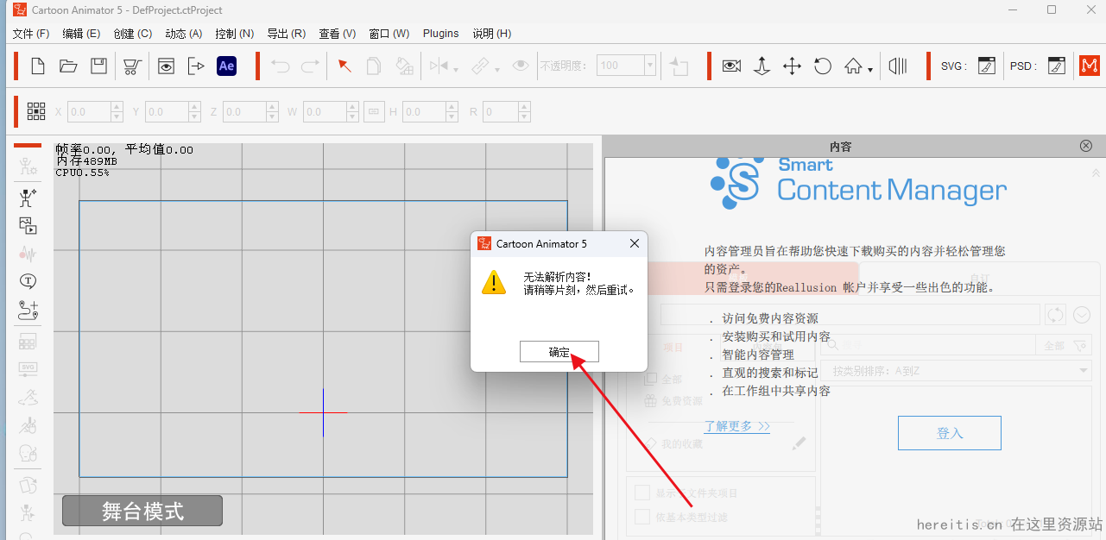Image resolution: width=1106 pixels, height=540 pixels.
Task: Select the audio waveform tool in sidebar
Action: coord(28,254)
